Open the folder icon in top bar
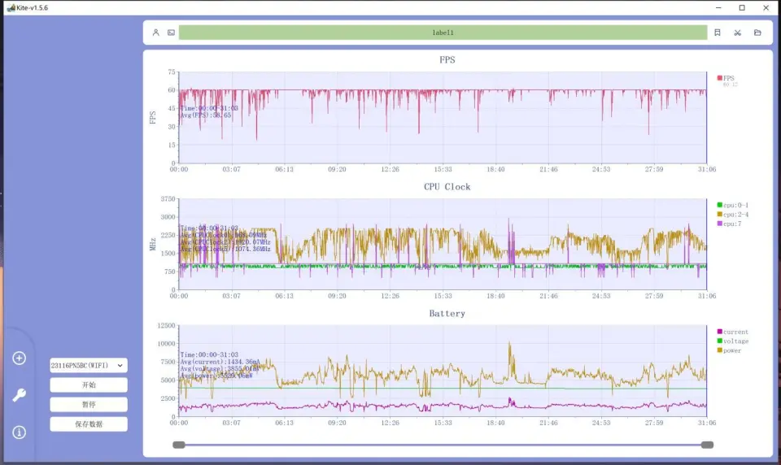 pos(757,33)
